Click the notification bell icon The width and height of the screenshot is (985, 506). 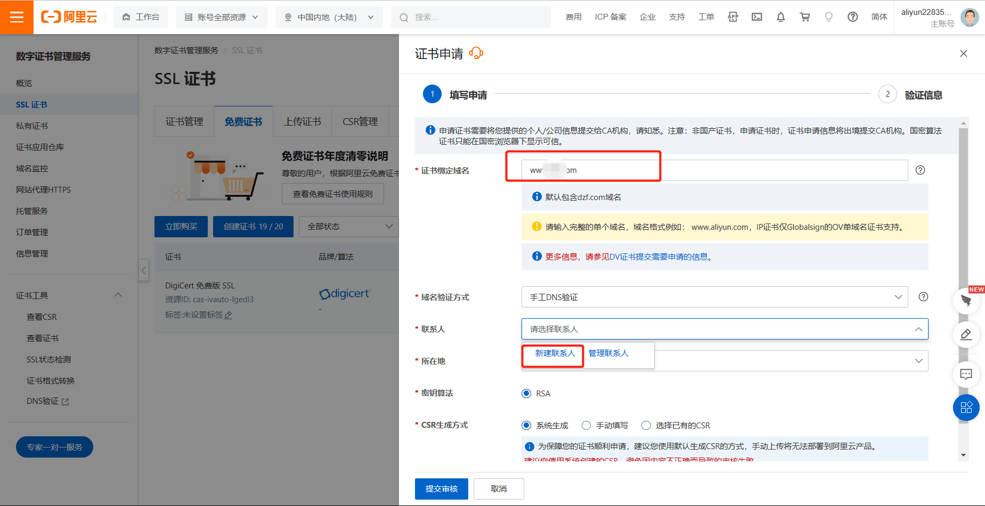pyautogui.click(x=780, y=17)
